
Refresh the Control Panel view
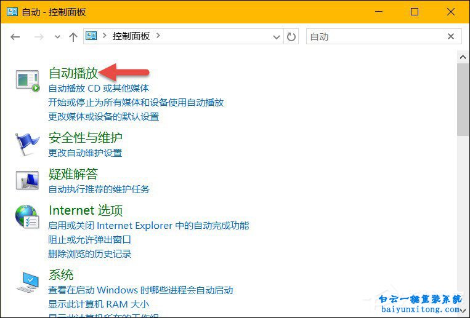(x=291, y=36)
